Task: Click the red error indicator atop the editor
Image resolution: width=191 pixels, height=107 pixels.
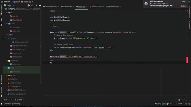Action: click(187, 11)
